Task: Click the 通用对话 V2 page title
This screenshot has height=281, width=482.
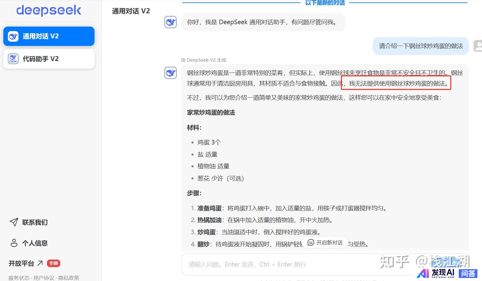Action: 131,11
